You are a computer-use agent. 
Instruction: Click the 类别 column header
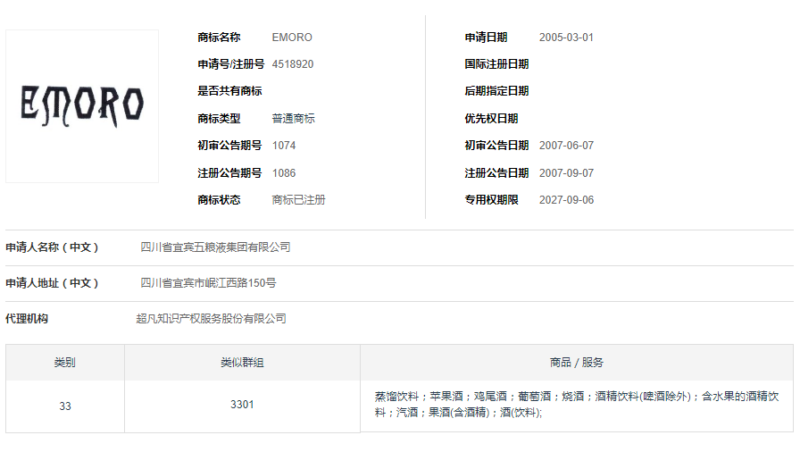coord(65,363)
